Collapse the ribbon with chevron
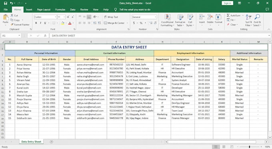Image resolution: width=272 pixels, height=149 pixels. point(269,29)
